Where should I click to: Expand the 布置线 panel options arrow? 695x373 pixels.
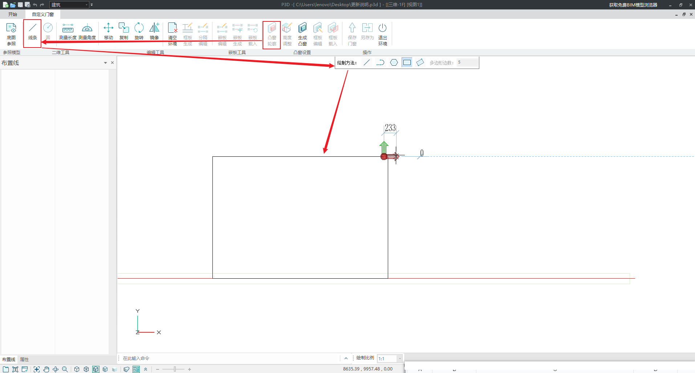pos(105,63)
